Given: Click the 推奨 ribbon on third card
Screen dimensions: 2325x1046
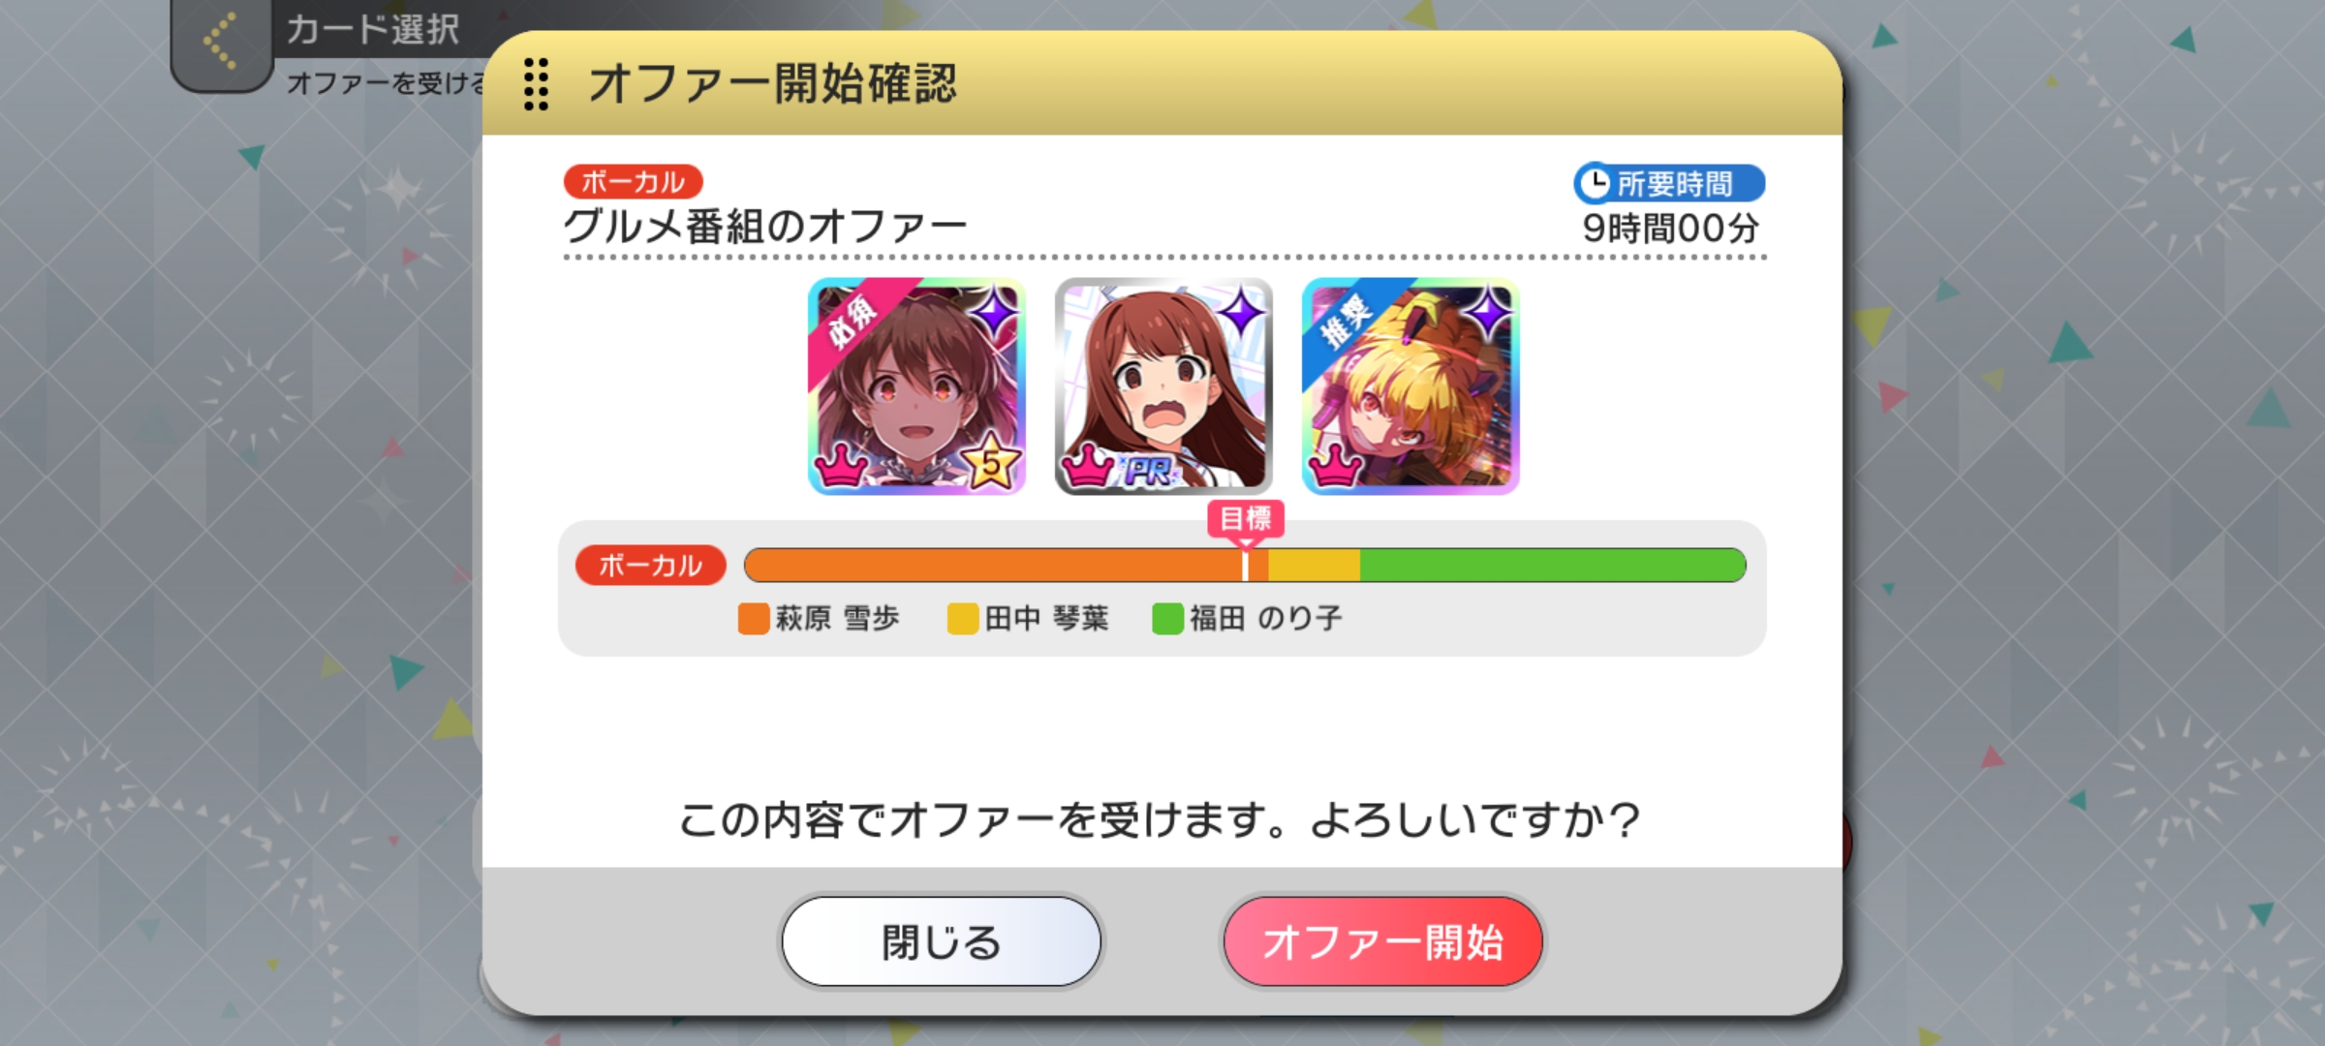Looking at the screenshot, I should (x=1348, y=321).
